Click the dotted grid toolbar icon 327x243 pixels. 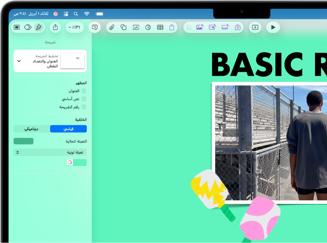click(x=189, y=27)
